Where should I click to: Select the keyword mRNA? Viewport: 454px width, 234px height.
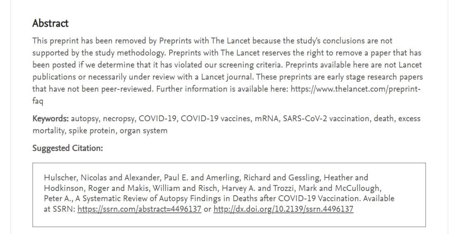pos(266,119)
